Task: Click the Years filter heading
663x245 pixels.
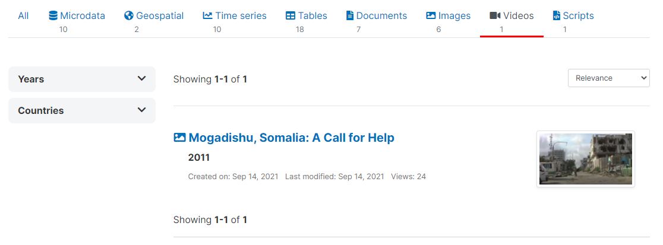Action: tap(31, 79)
